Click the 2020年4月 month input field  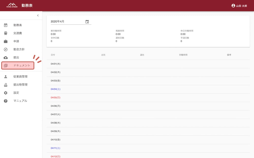[x=67, y=22]
